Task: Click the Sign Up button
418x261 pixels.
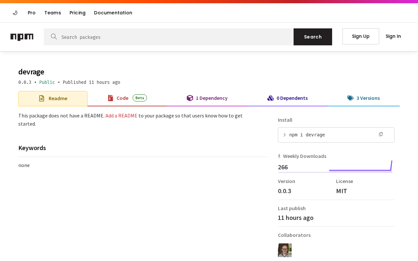Action: pos(361,36)
